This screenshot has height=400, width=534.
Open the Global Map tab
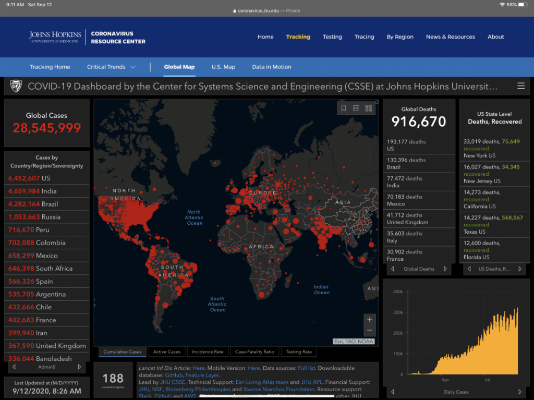(x=179, y=67)
